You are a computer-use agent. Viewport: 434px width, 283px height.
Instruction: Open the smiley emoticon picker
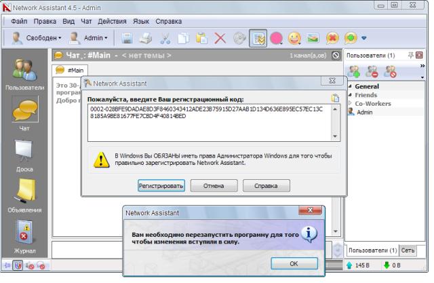(x=294, y=38)
